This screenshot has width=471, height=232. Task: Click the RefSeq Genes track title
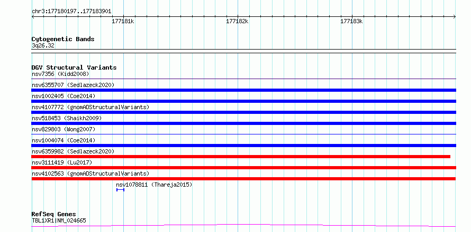click(54, 215)
